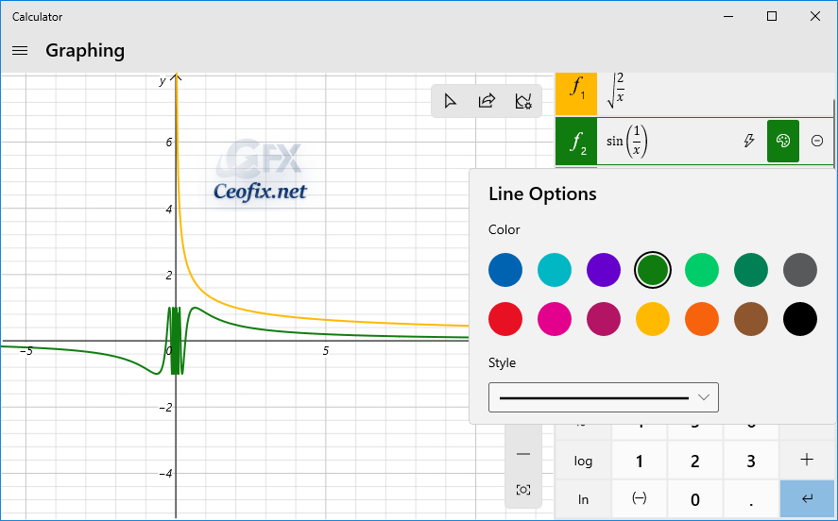Click the ln keypad button
Image resolution: width=838 pixels, height=521 pixels.
tap(583, 499)
